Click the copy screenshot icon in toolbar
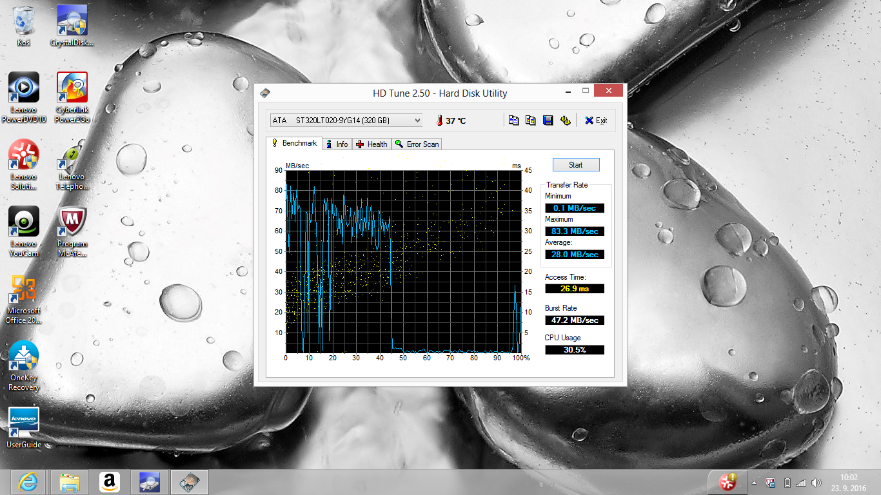The width and height of the screenshot is (881, 495). click(531, 121)
